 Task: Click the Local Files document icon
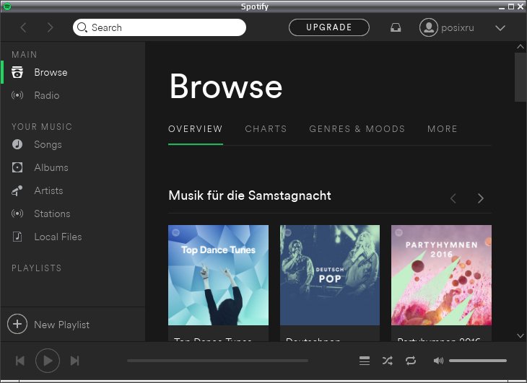17,237
